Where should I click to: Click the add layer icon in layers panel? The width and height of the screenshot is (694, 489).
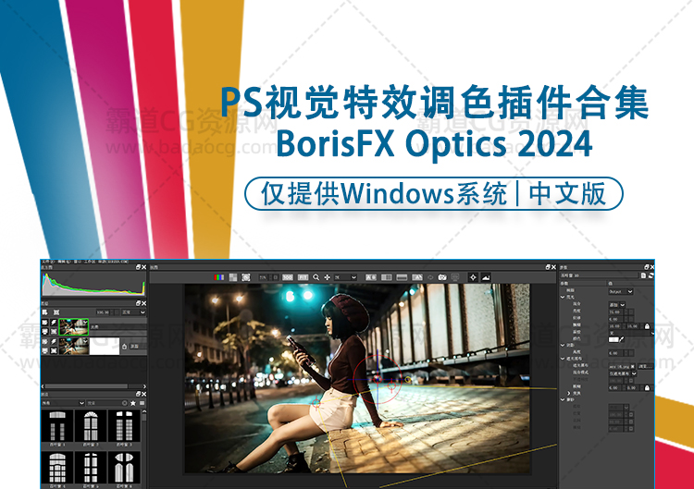click(44, 312)
